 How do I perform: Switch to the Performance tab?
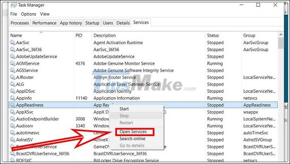(44, 23)
